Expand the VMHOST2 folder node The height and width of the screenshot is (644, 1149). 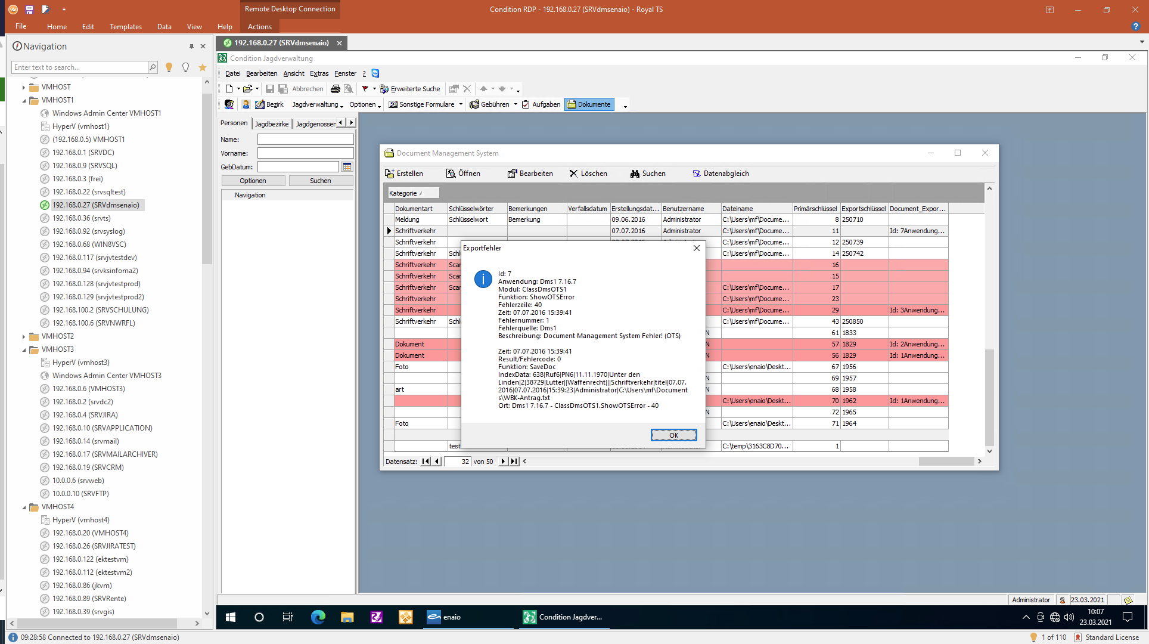[x=24, y=336]
